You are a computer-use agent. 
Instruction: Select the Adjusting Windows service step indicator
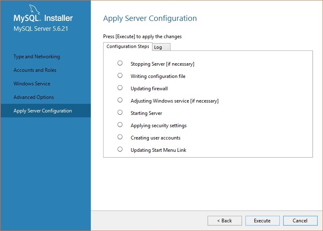120,100
